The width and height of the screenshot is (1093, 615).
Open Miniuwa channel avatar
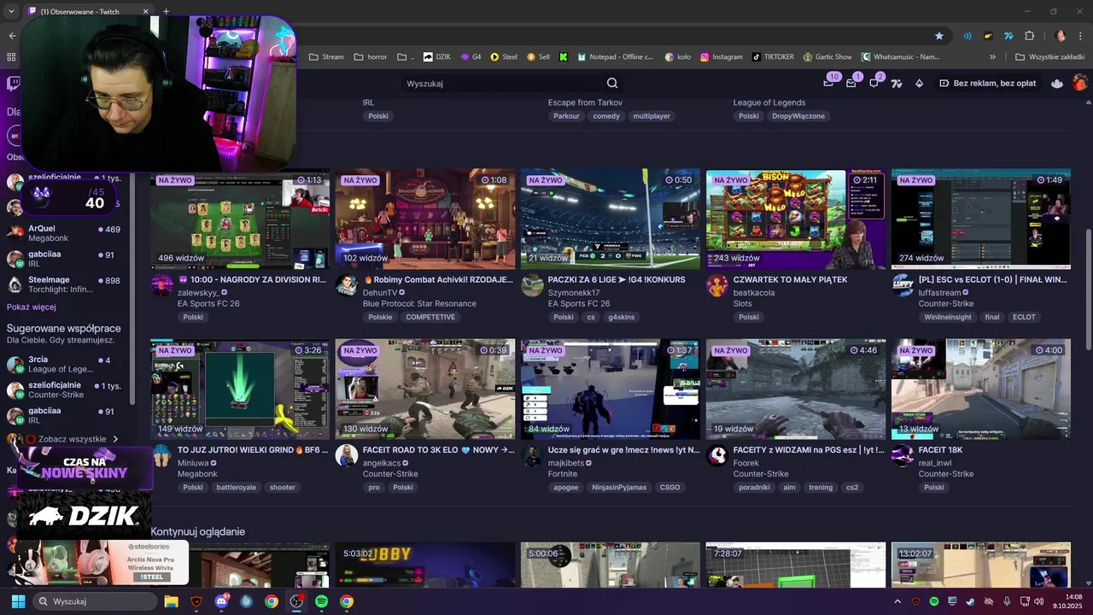point(162,456)
